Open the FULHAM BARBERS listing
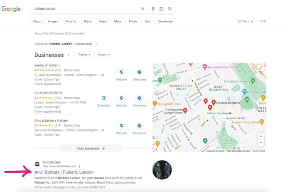288x192 pixels. 48,93
